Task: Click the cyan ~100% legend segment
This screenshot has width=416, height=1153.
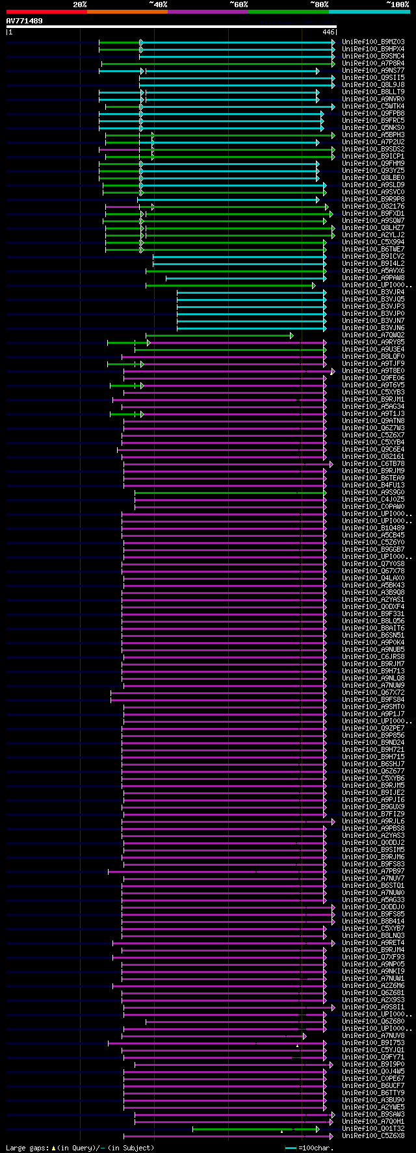Action: pos(369,11)
